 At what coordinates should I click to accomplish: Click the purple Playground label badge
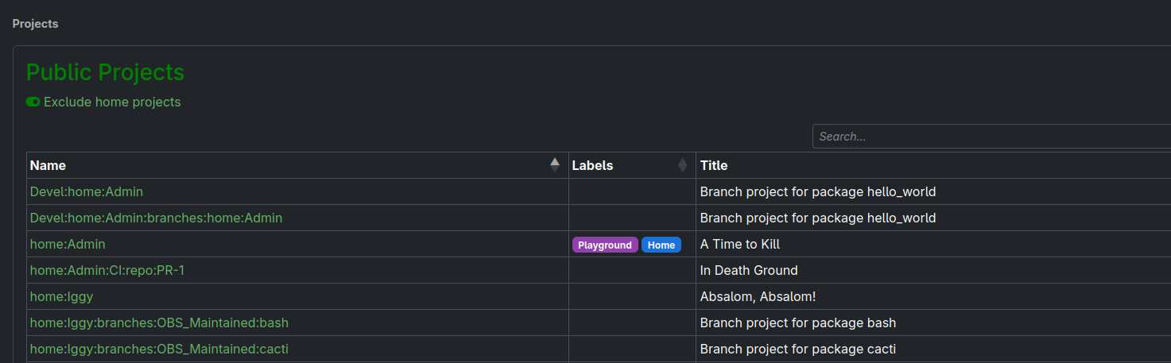pos(604,245)
